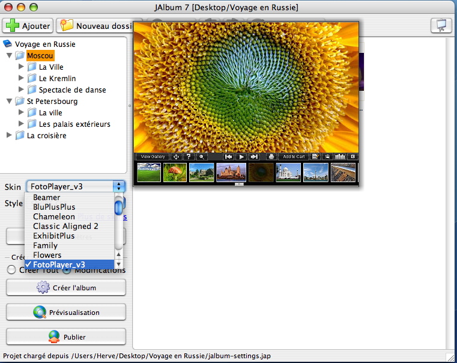The image size is (457, 363).
Task: Choose BluPlusPlus from the skin list
Action: pyautogui.click(x=70, y=207)
